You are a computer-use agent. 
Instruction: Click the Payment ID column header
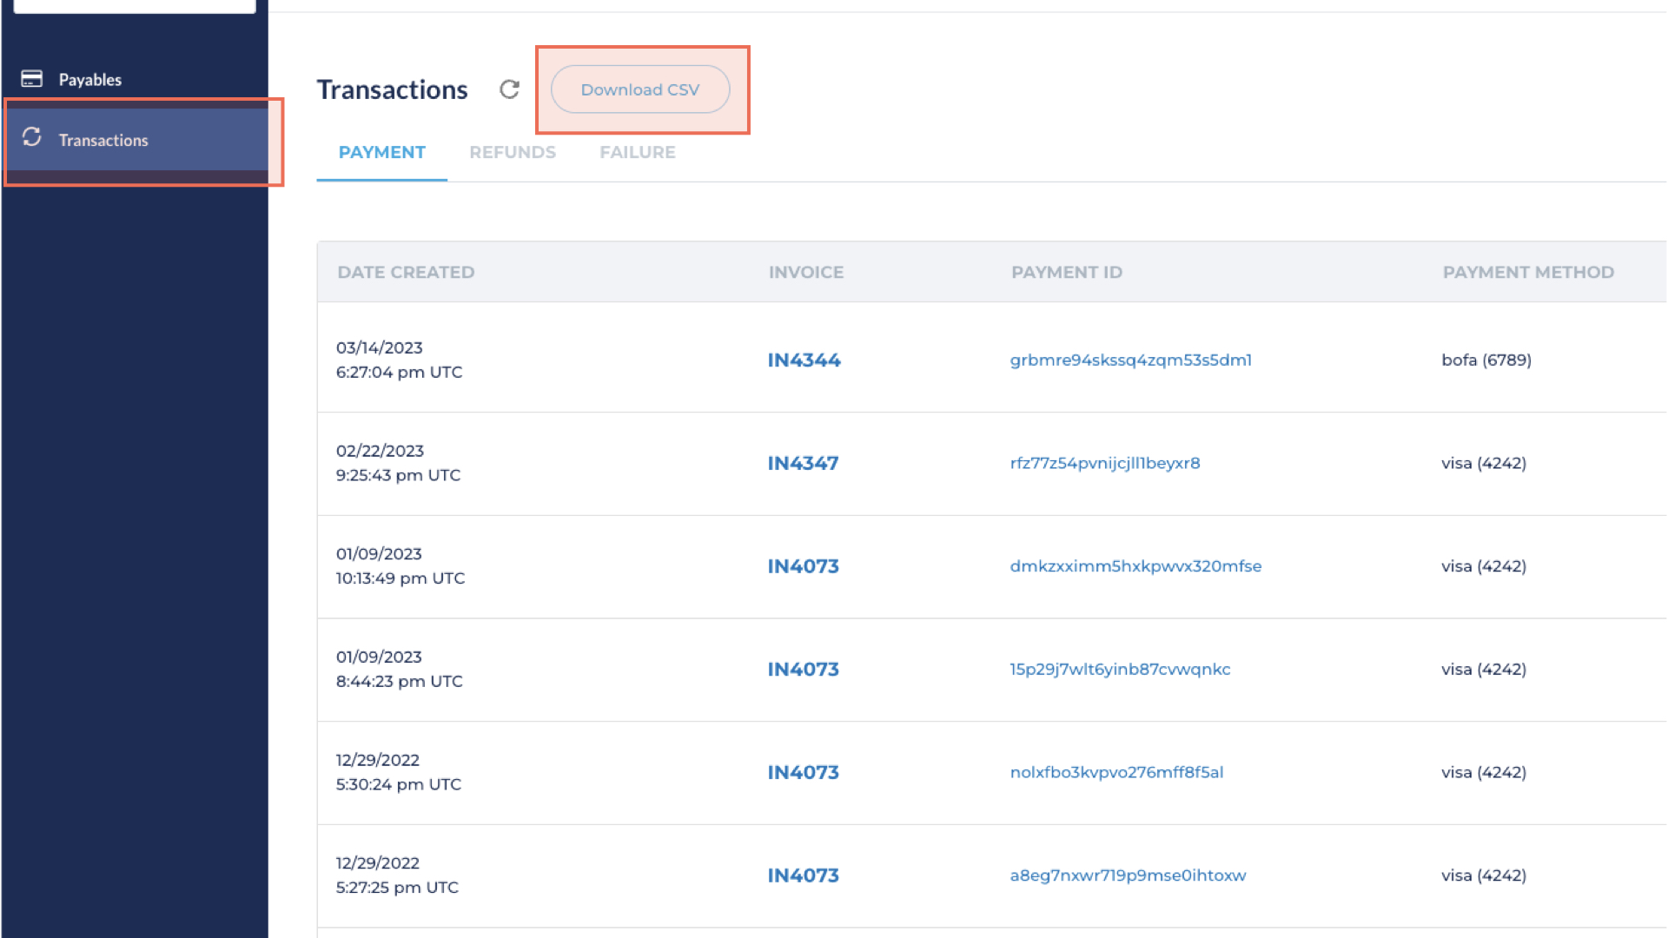1066,271
